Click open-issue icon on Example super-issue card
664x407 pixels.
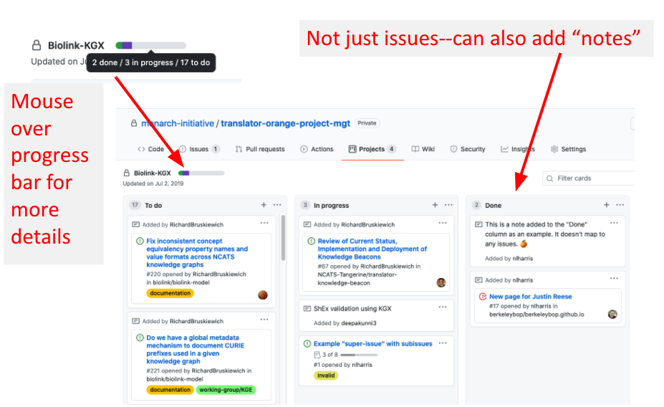point(307,343)
